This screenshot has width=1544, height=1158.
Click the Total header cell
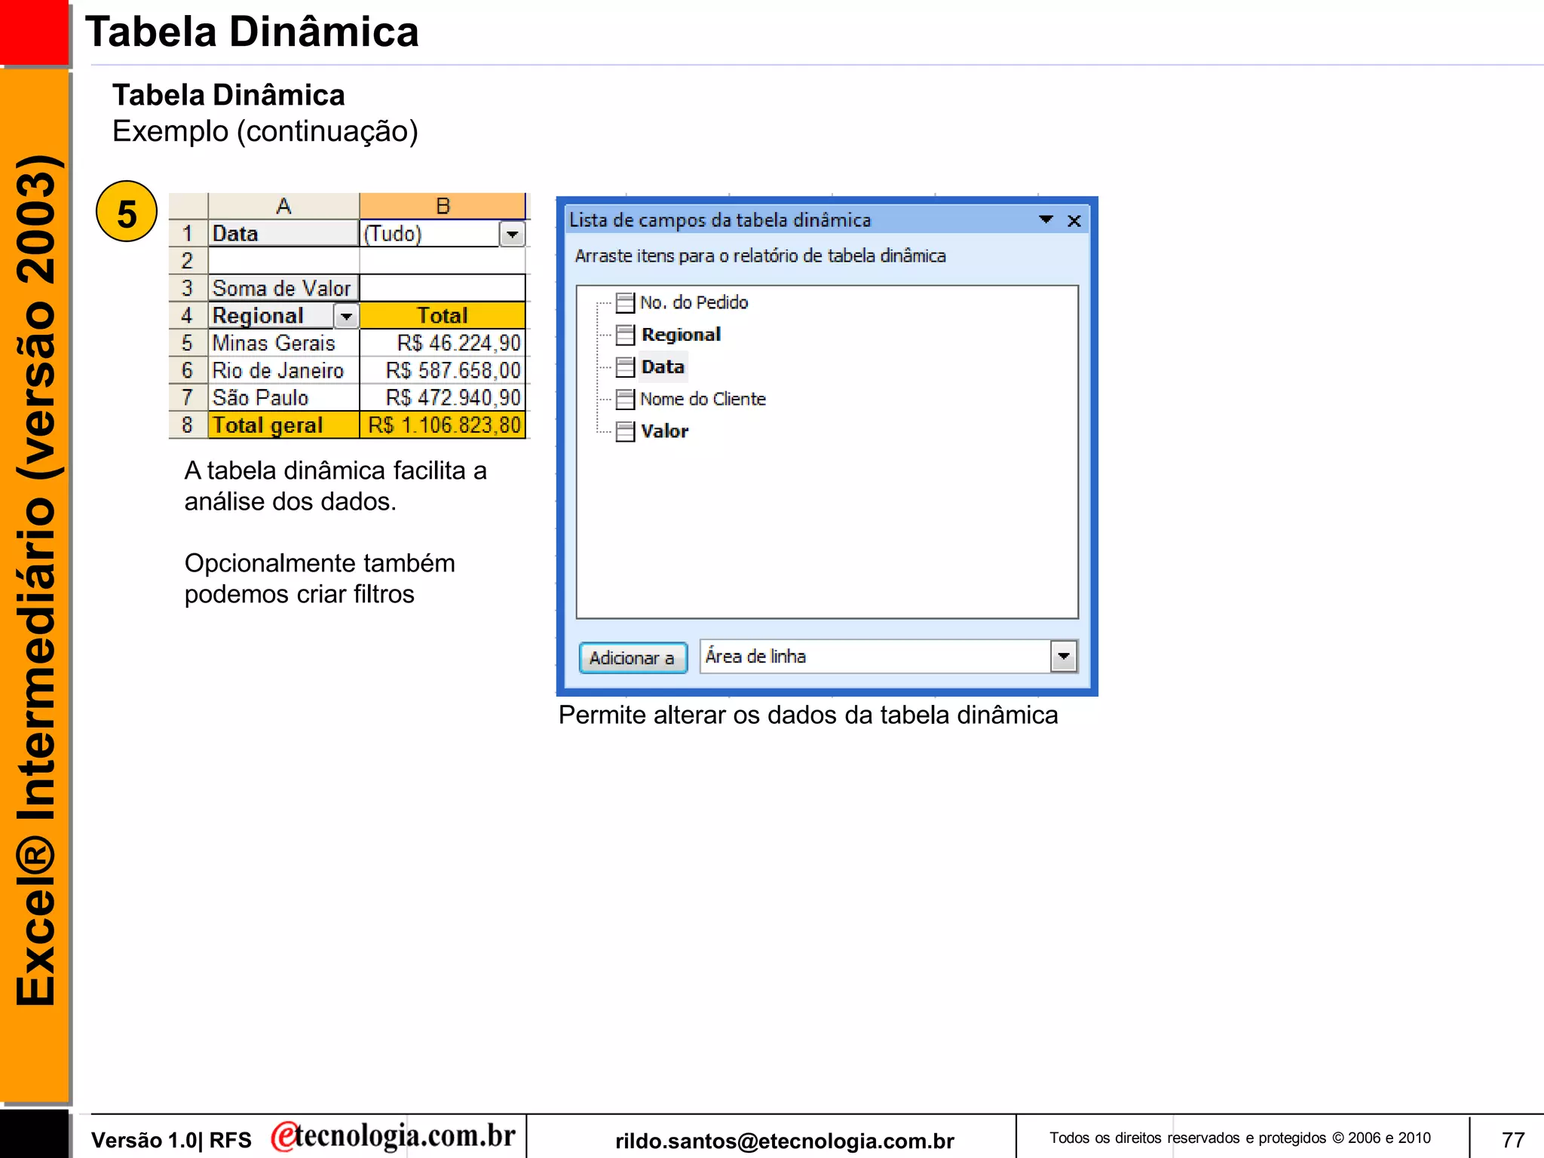pos(443,316)
